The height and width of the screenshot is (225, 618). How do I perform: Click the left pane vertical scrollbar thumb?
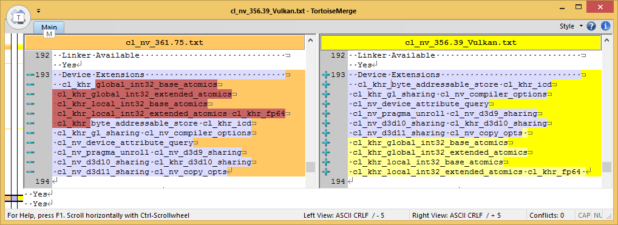pos(310,167)
